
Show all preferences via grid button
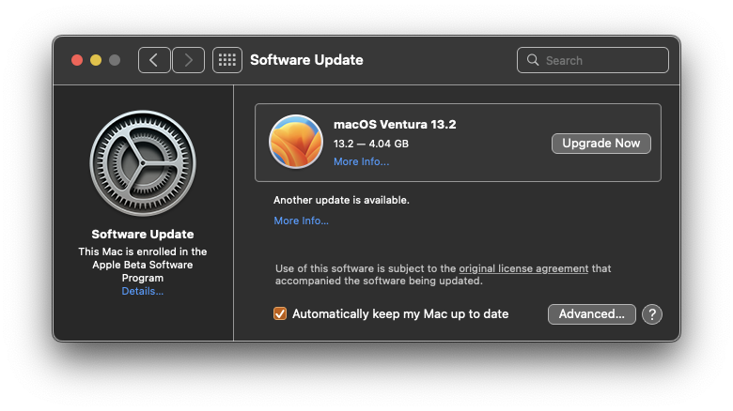227,60
